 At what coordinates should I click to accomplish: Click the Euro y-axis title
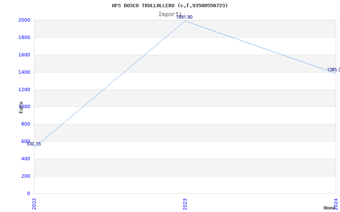click(x=21, y=108)
